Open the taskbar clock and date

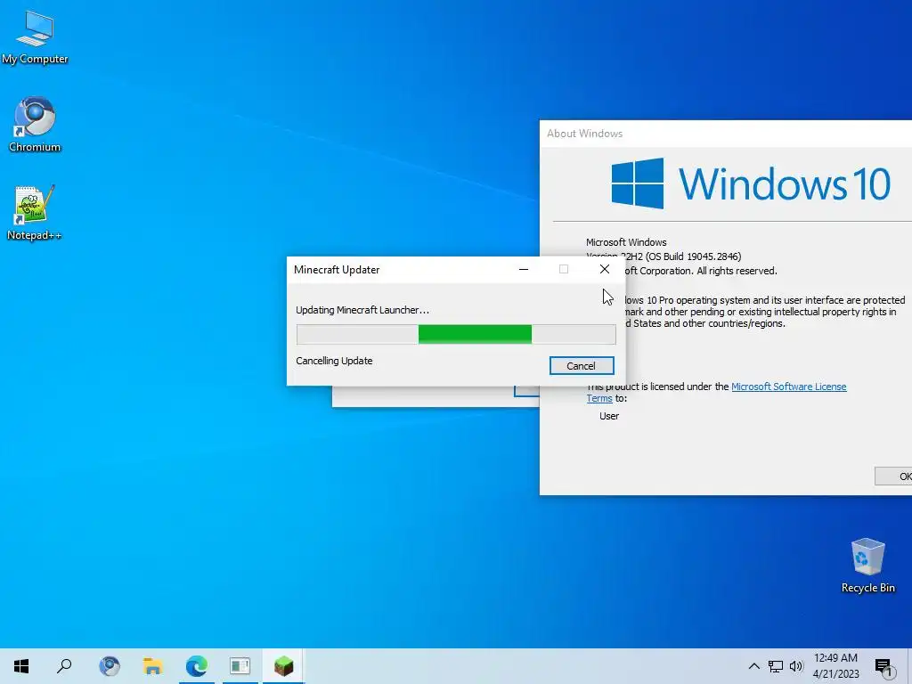click(x=835, y=666)
